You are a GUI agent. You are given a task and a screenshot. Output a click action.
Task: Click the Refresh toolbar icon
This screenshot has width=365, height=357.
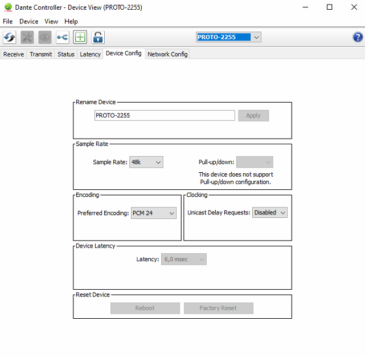coord(10,37)
